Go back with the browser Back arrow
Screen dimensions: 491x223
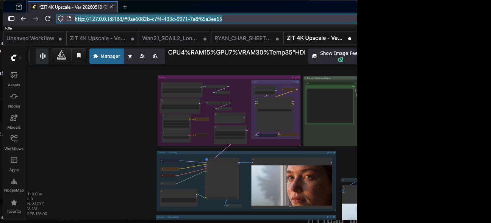(23, 19)
